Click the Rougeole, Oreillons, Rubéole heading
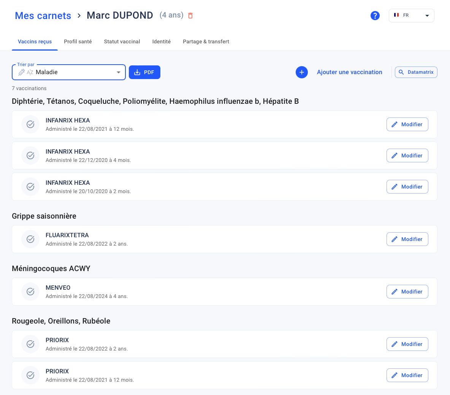This screenshot has height=395, width=450. [x=61, y=321]
